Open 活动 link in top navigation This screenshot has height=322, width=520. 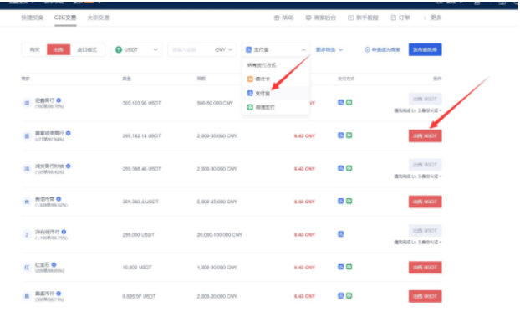284,18
